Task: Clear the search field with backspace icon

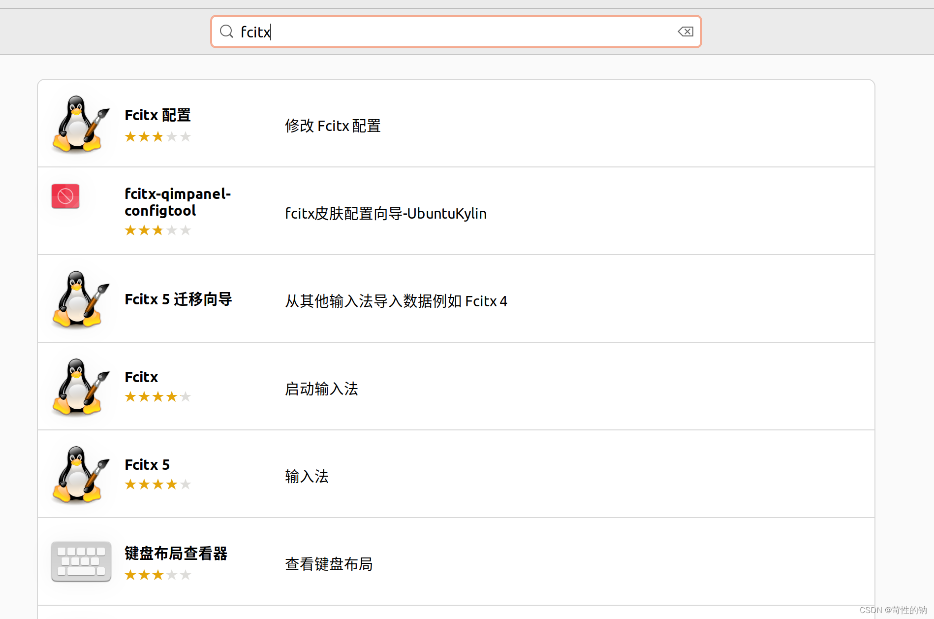Action: (x=685, y=32)
